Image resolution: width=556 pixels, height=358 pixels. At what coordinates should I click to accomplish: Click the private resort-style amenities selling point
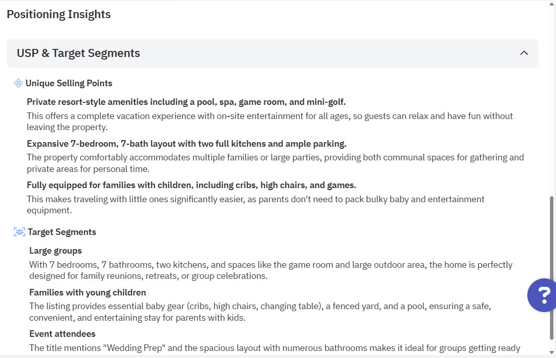tap(186, 102)
